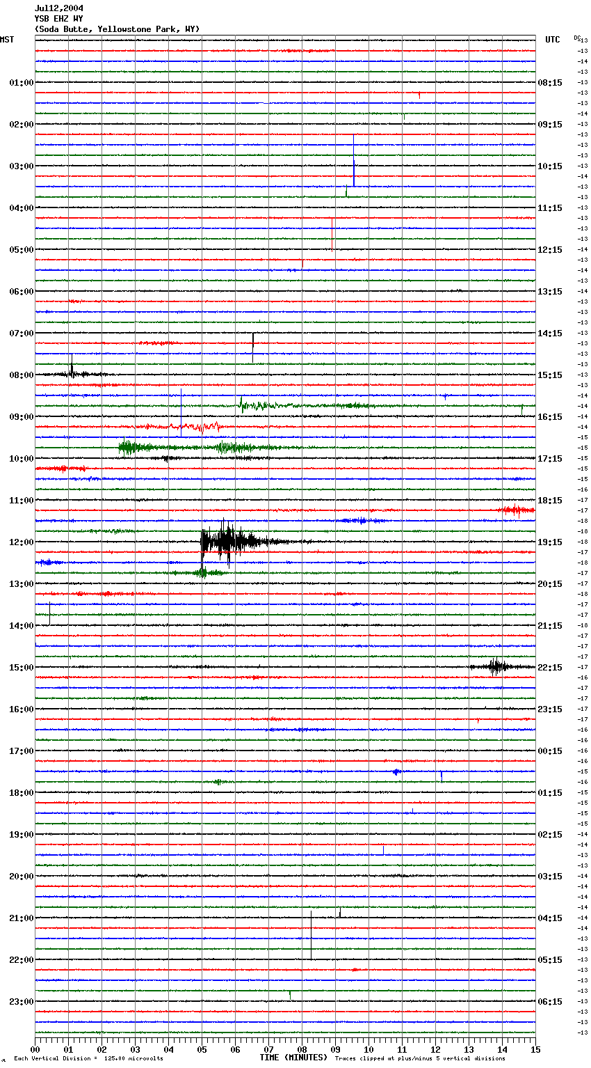This screenshot has height=1068, width=591.
Task: Click the 12:15 UTC time label
Action: (x=550, y=250)
